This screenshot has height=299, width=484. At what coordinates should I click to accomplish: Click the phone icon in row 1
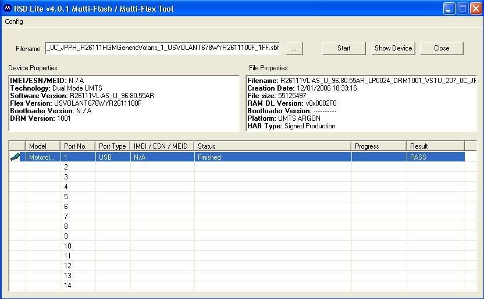tap(16, 157)
